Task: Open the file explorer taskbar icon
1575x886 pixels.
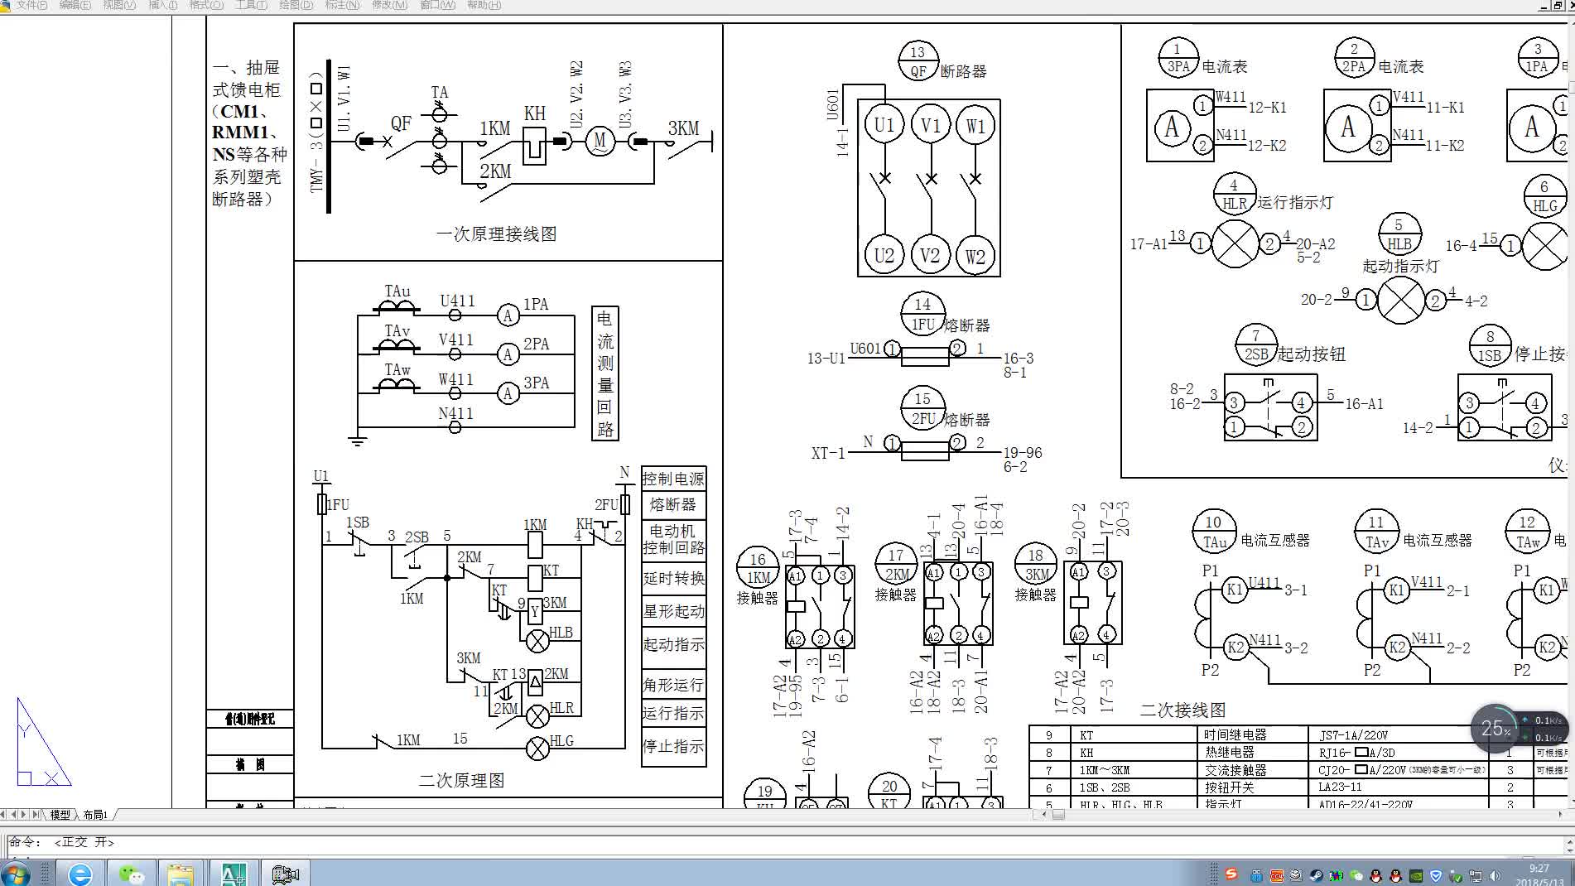Action: (x=181, y=874)
